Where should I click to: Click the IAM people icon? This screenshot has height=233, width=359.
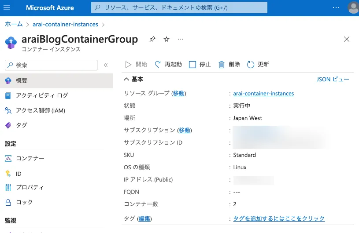click(8, 110)
